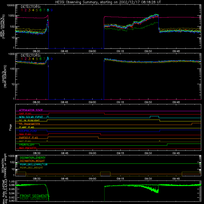Click the DECIMATION CHANNEL or weight axis title

4,165
